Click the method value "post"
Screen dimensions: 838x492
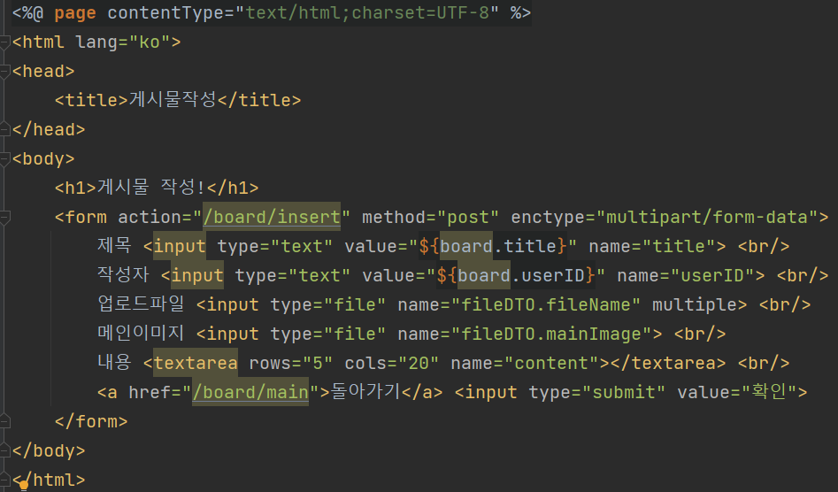pyautogui.click(x=467, y=217)
